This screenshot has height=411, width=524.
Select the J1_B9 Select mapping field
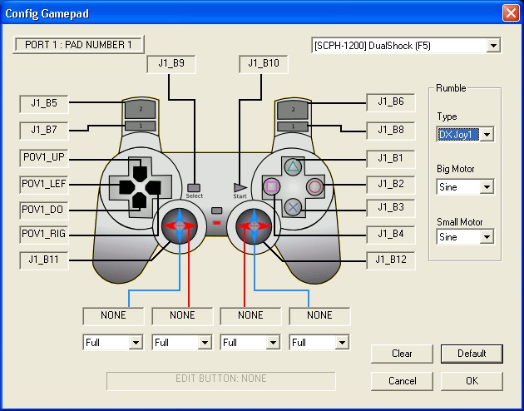coord(171,64)
